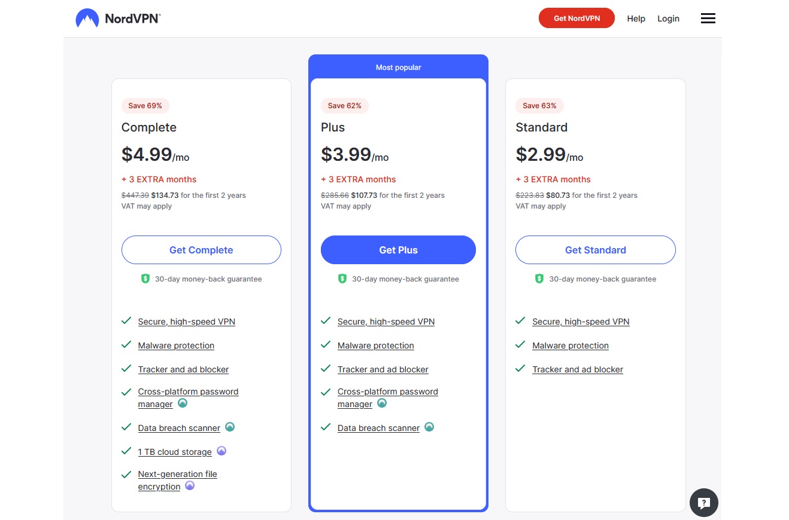This screenshot has height=520, width=789.
Task: Click the $2.99/mo price
Action: pyautogui.click(x=549, y=154)
